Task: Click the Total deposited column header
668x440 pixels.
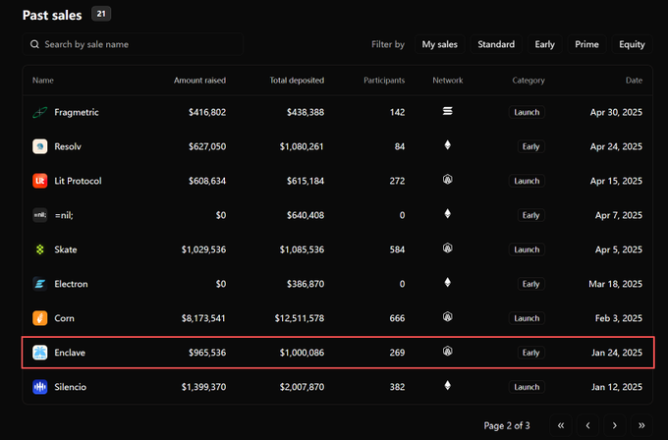Action: [x=297, y=81]
